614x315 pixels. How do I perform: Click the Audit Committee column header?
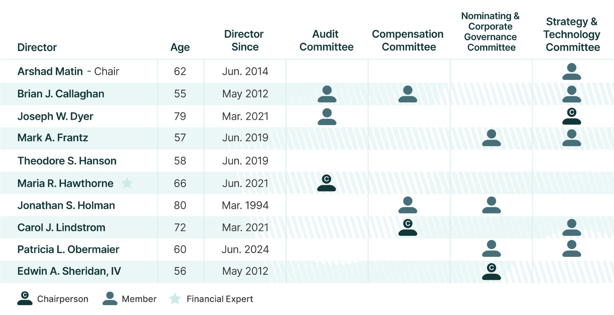(326, 41)
